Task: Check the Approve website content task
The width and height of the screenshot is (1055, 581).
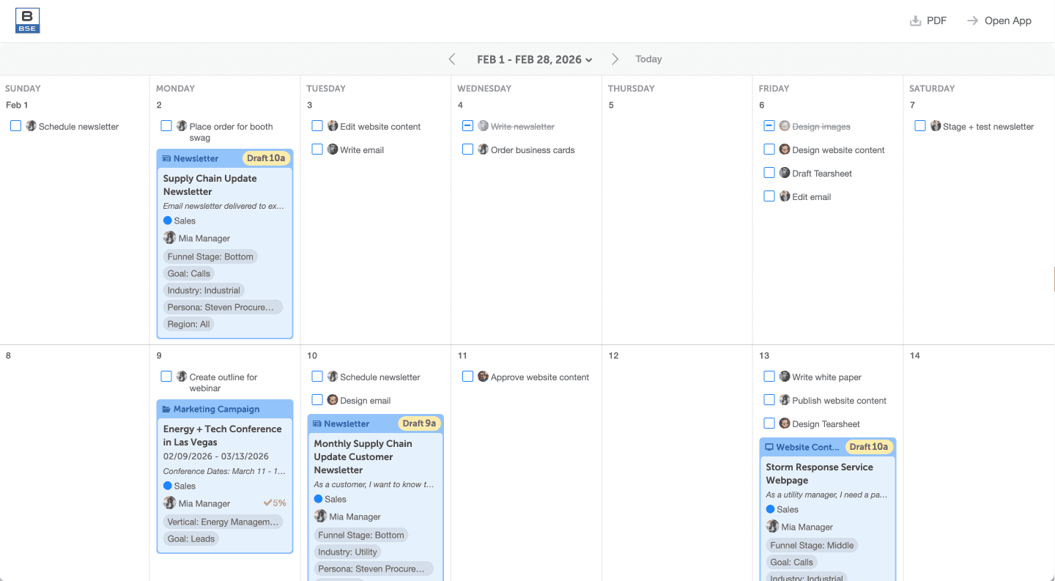Action: [x=467, y=377]
